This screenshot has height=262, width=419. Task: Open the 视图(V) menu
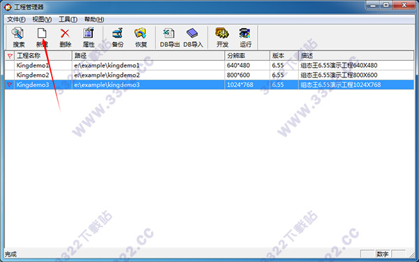[42, 20]
